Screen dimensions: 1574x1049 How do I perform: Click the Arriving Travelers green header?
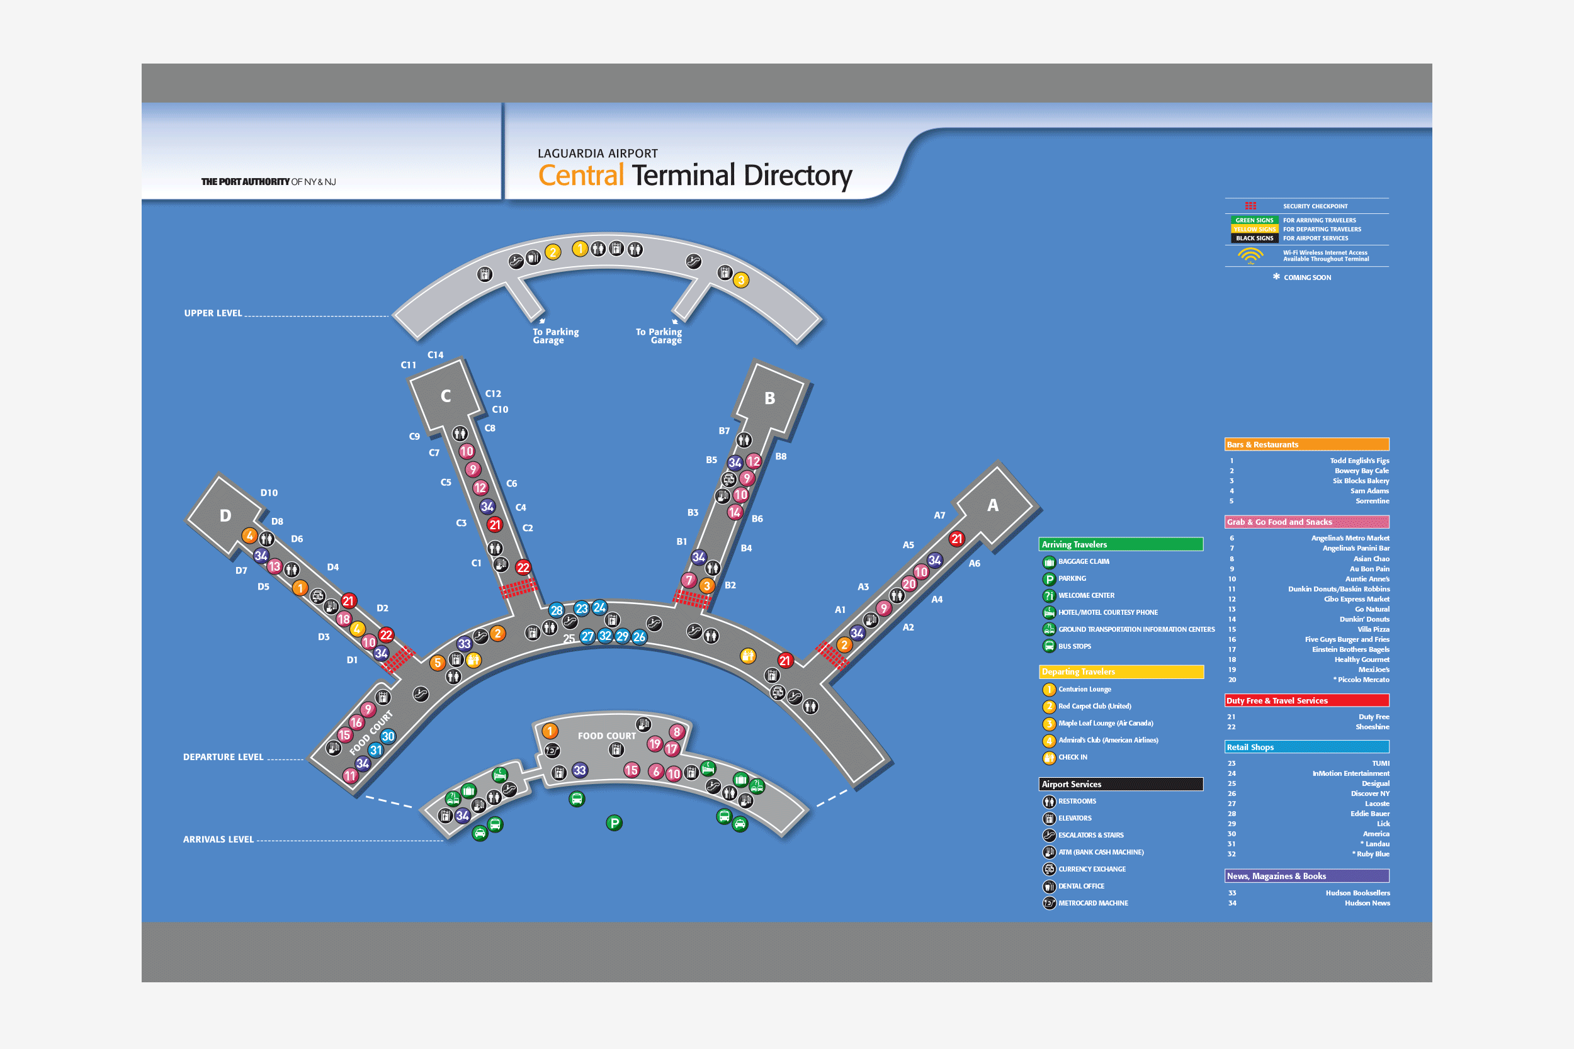1121,544
